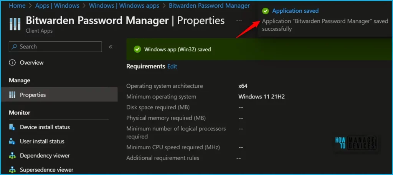Click Bitwarden Password Manager breadcrumb

[209, 5]
